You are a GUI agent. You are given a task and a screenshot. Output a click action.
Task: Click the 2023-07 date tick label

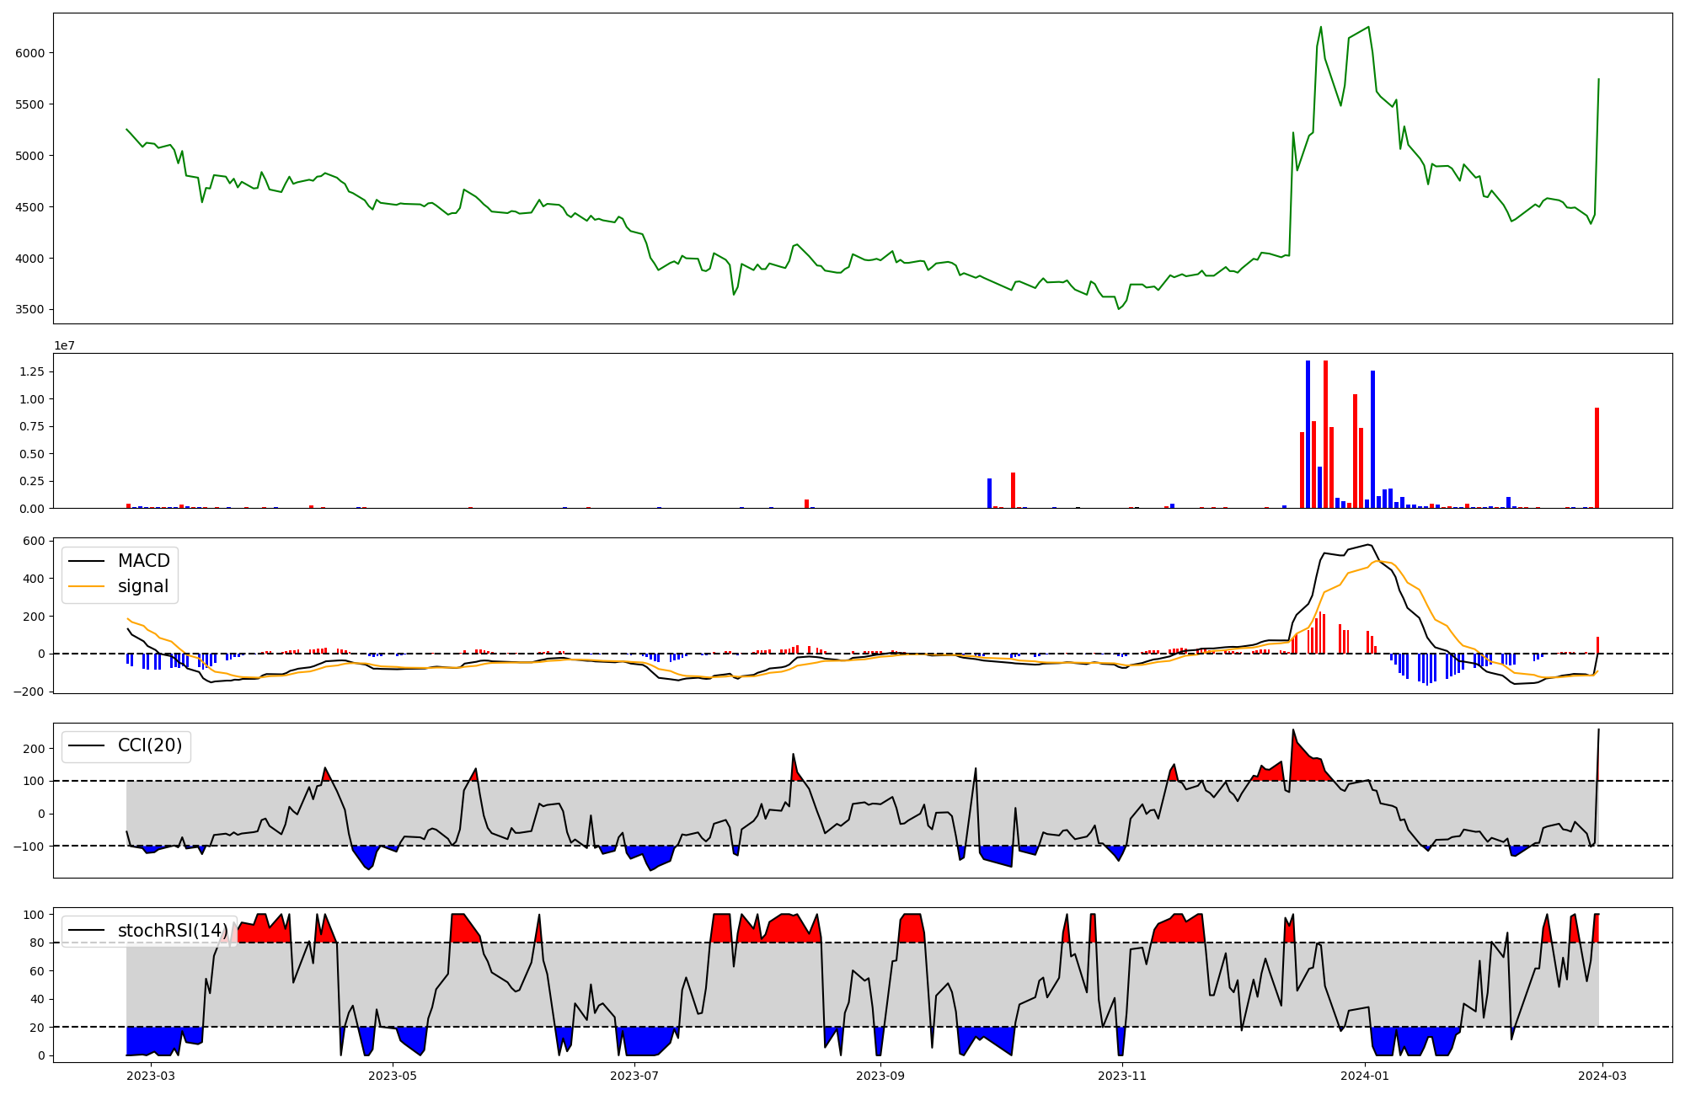tap(634, 1075)
